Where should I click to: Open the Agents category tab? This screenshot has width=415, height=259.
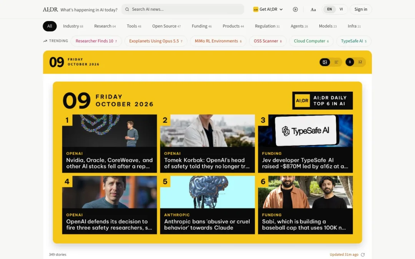[x=299, y=26]
